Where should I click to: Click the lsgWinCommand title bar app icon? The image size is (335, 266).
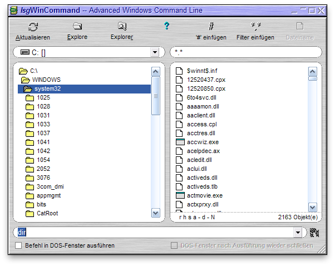click(14, 10)
